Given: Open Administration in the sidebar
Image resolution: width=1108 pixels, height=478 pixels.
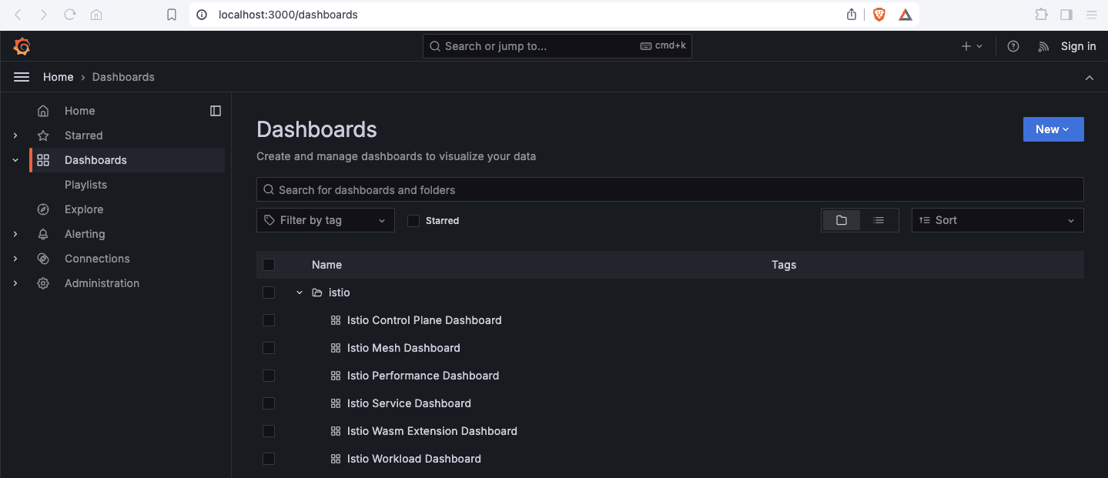Looking at the screenshot, I should click(102, 283).
